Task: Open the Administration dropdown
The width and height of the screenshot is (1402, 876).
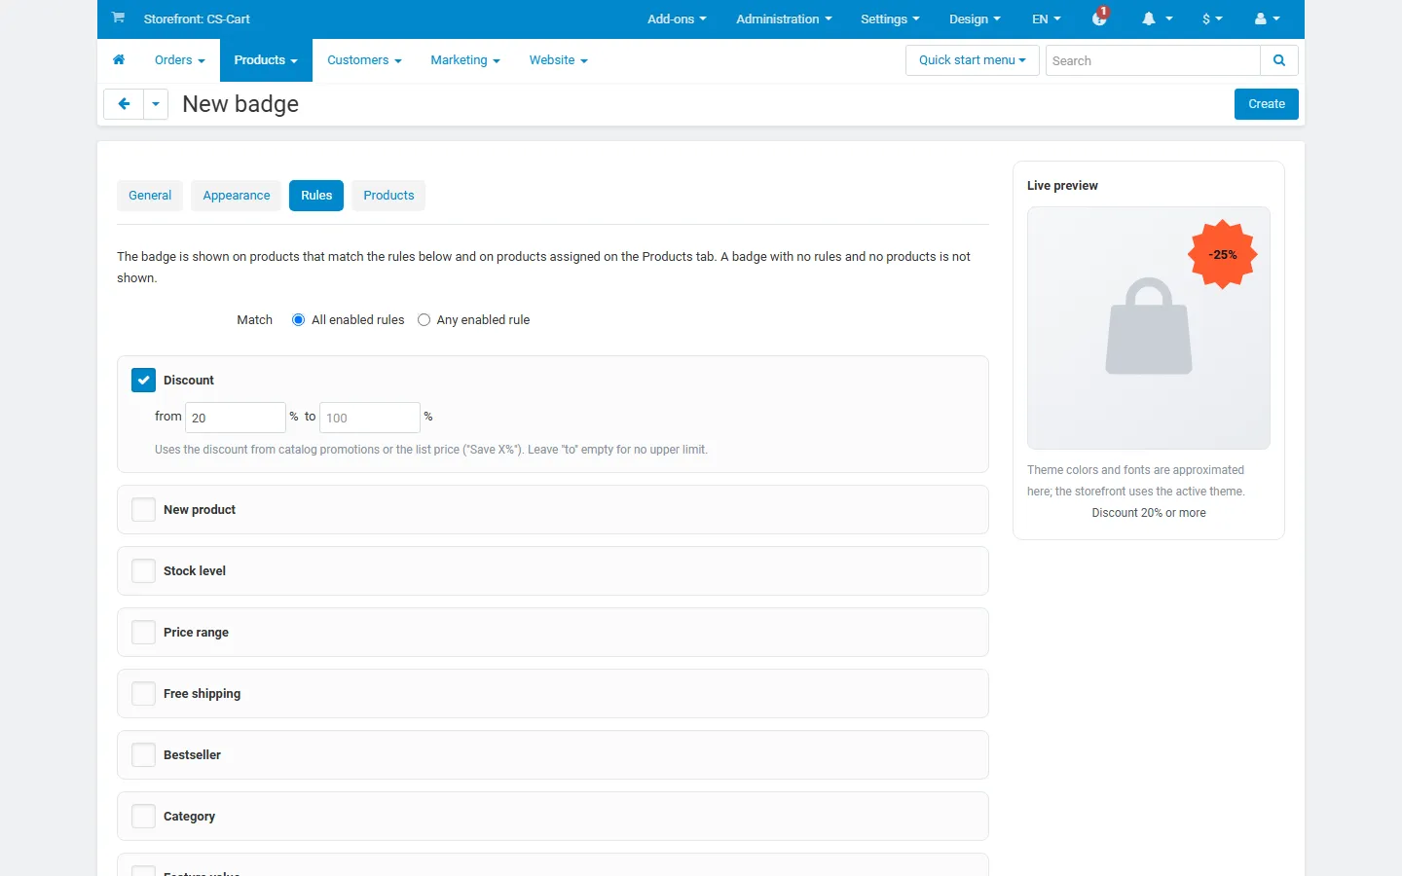Action: (x=784, y=19)
